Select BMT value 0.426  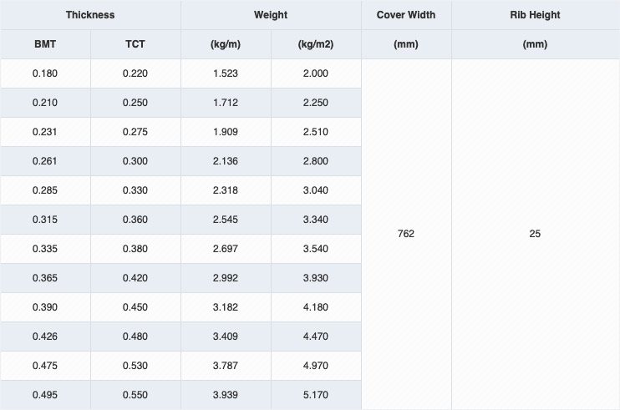tap(45, 337)
